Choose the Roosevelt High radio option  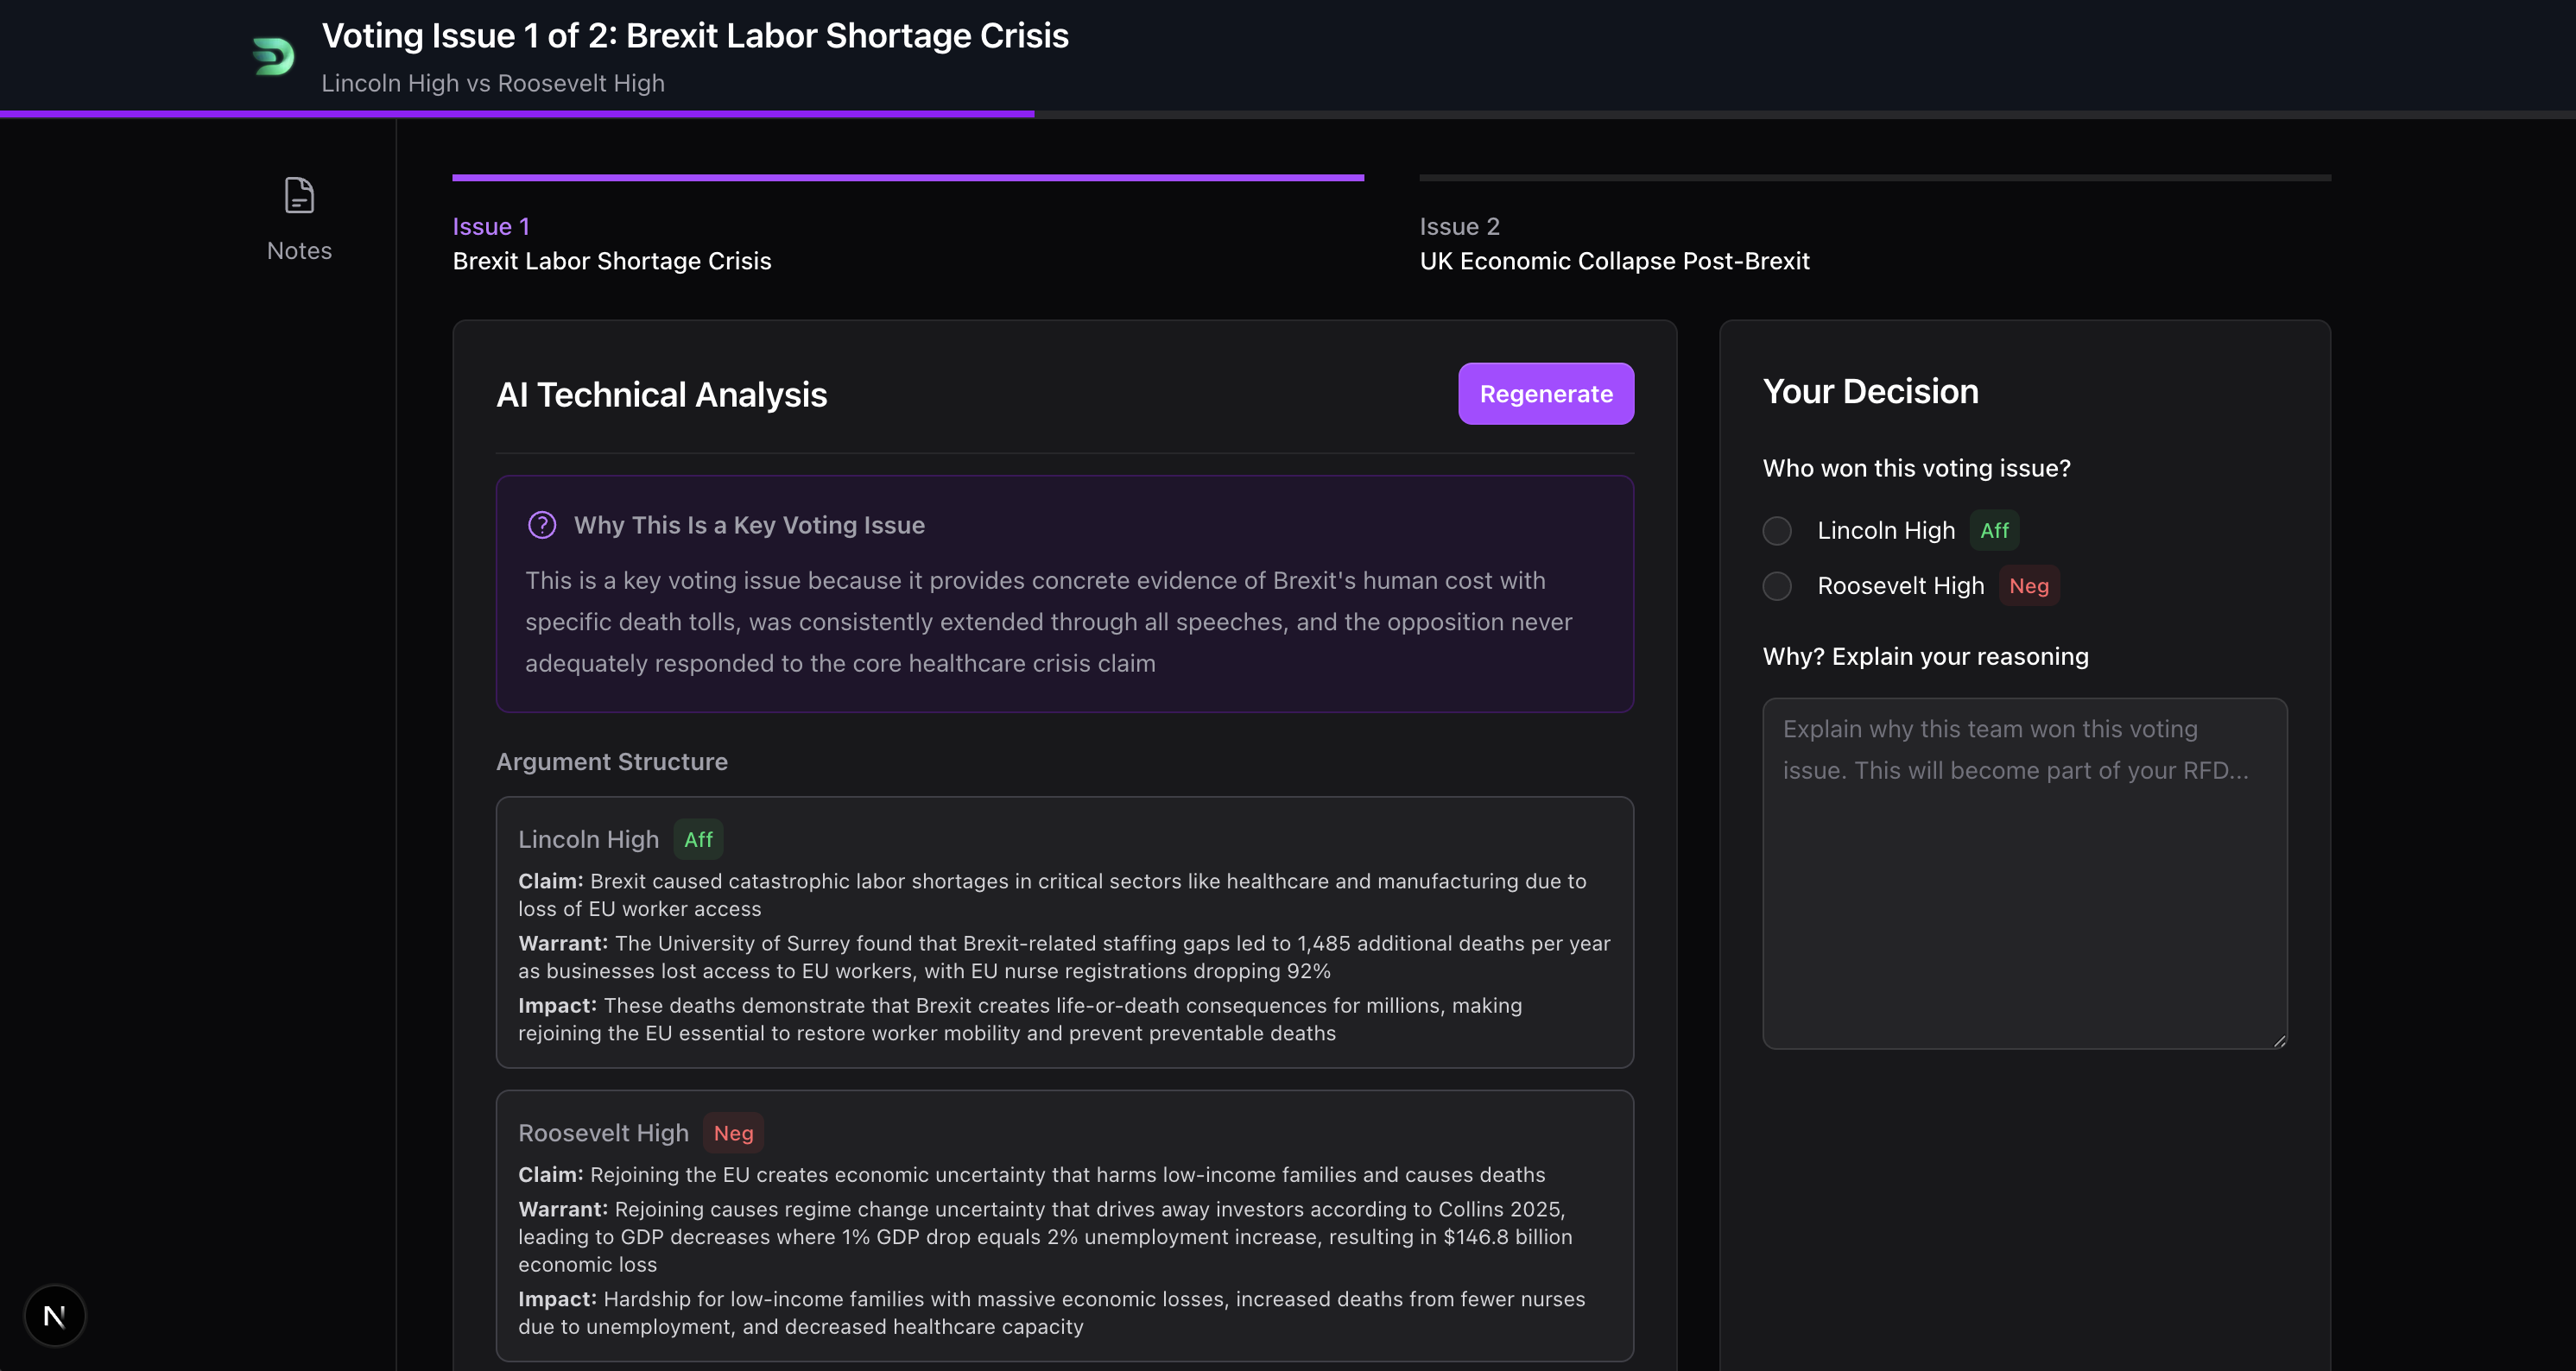coord(1777,586)
